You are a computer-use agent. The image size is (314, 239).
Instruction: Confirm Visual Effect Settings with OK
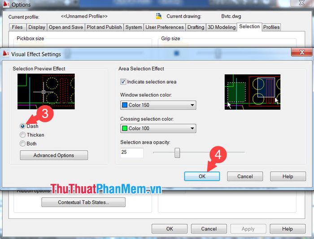tap(202, 176)
